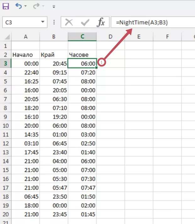Click the Undo arrow icon

tap(19, 6)
